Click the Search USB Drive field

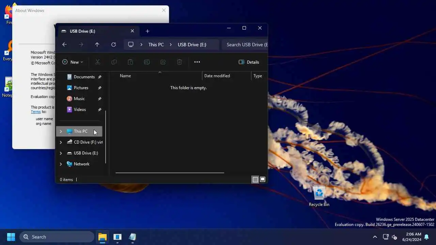point(245,45)
